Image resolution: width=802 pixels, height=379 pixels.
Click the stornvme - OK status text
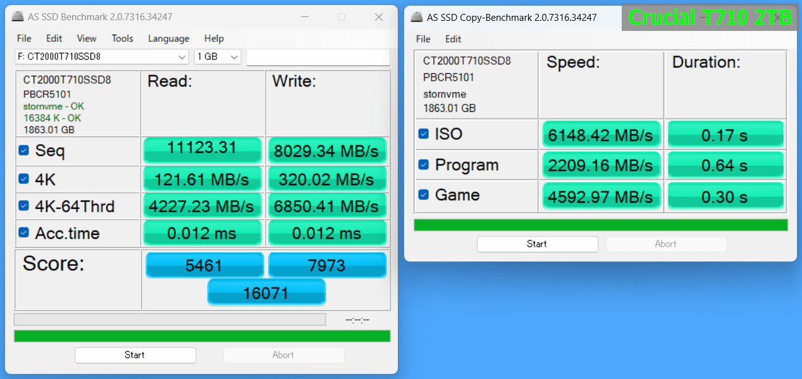[54, 106]
